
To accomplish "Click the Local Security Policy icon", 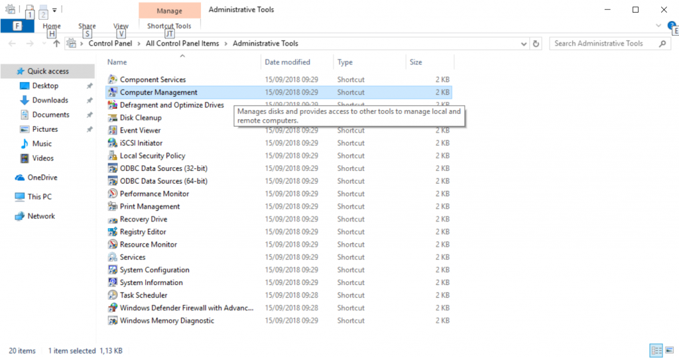I will coord(113,155).
